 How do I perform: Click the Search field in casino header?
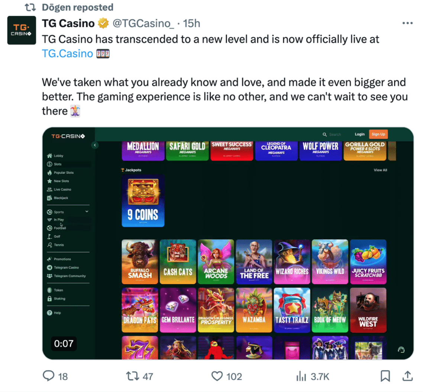point(332,134)
